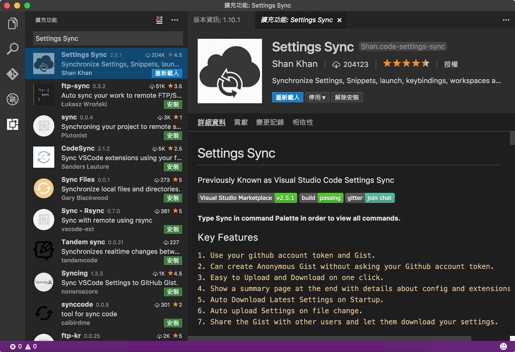Click the 解除安裝 uninstall button

coord(347,97)
